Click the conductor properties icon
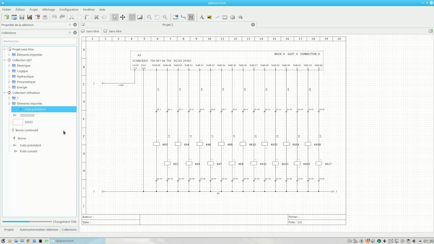Screen dimensions: 434x244 (183, 17)
